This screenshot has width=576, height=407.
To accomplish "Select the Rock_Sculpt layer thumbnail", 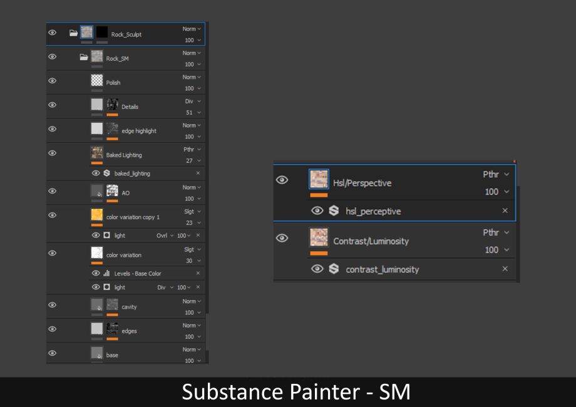I will 86,33.
